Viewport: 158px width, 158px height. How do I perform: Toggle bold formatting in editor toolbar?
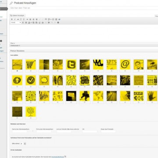coord(12,19)
